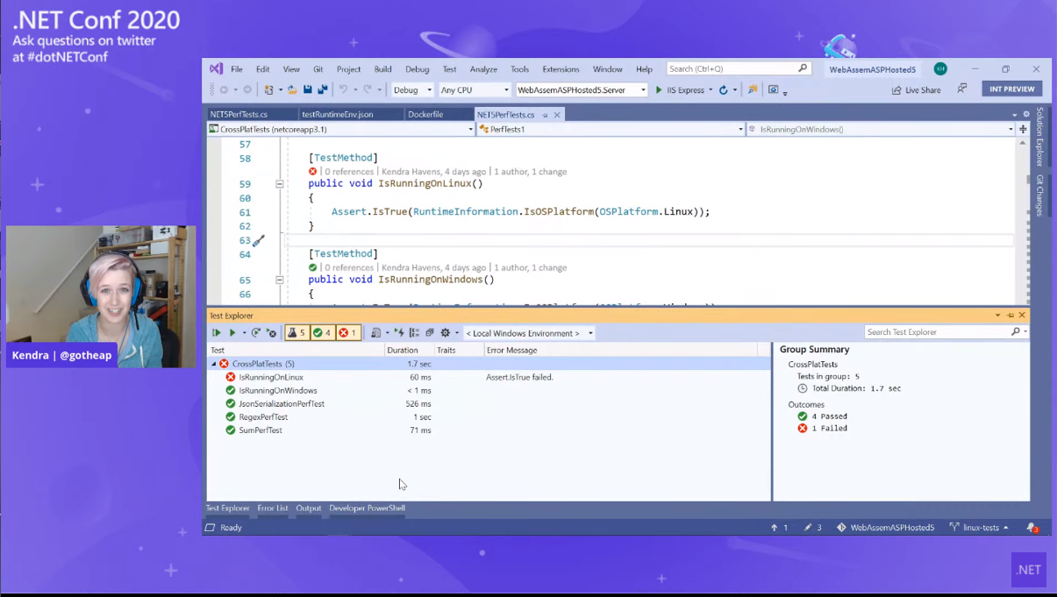The width and height of the screenshot is (1057, 597).
Task: Start debugging with IIS Express play button
Action: pyautogui.click(x=659, y=90)
